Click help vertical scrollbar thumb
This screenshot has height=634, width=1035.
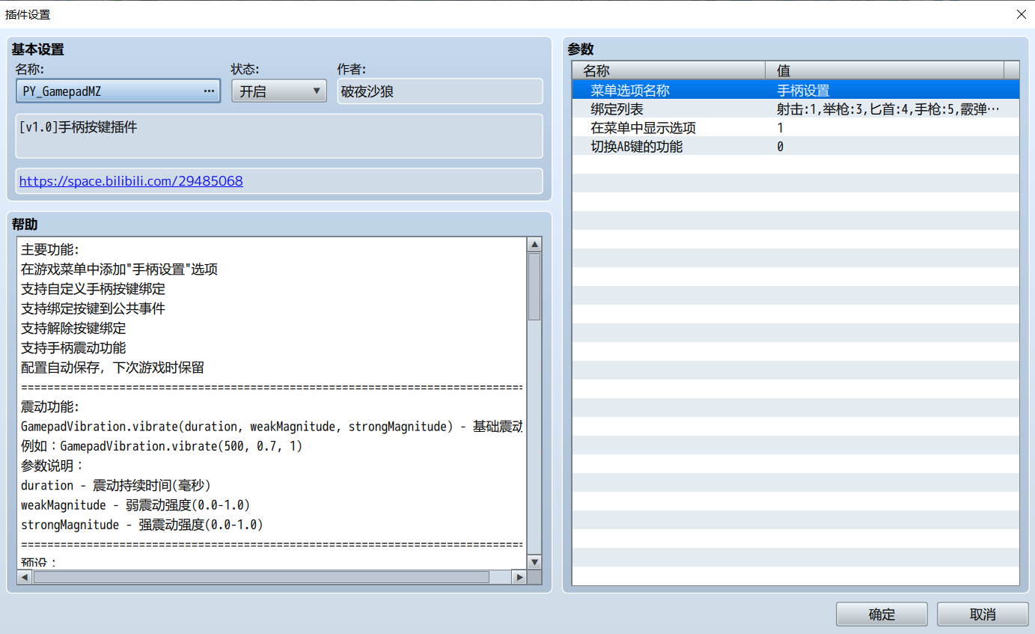pyautogui.click(x=534, y=287)
